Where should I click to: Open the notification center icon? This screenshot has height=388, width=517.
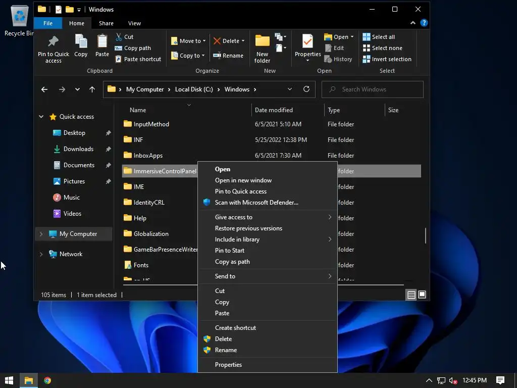pyautogui.click(x=500, y=380)
